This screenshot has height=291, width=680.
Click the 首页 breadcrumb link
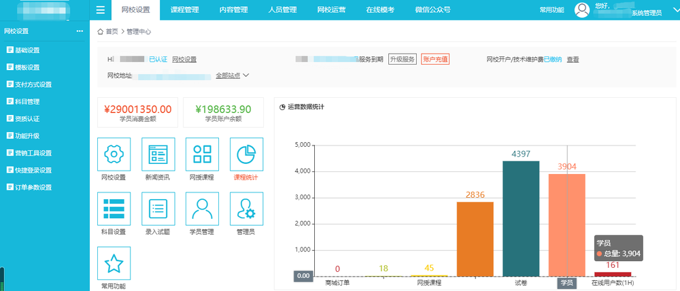click(x=112, y=31)
